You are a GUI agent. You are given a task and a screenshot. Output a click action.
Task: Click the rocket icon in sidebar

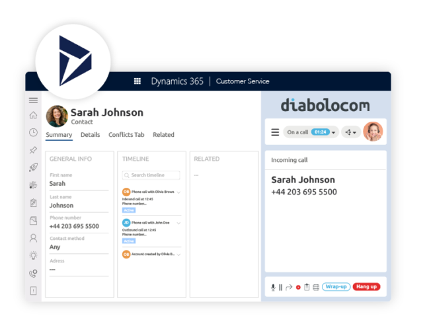[33, 167]
